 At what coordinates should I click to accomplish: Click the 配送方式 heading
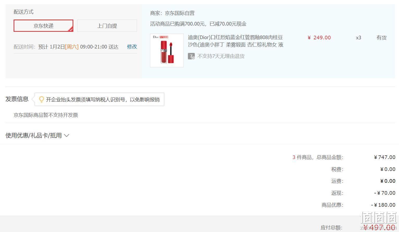coord(23,12)
